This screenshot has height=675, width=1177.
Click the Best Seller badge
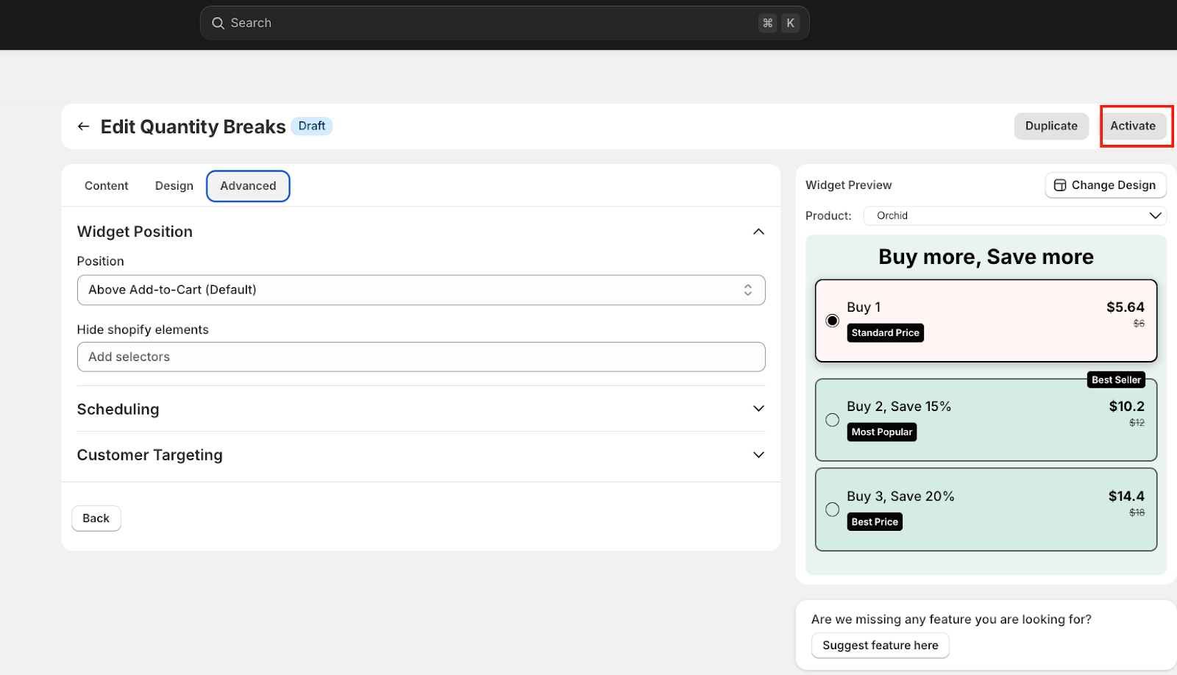[1115, 380]
